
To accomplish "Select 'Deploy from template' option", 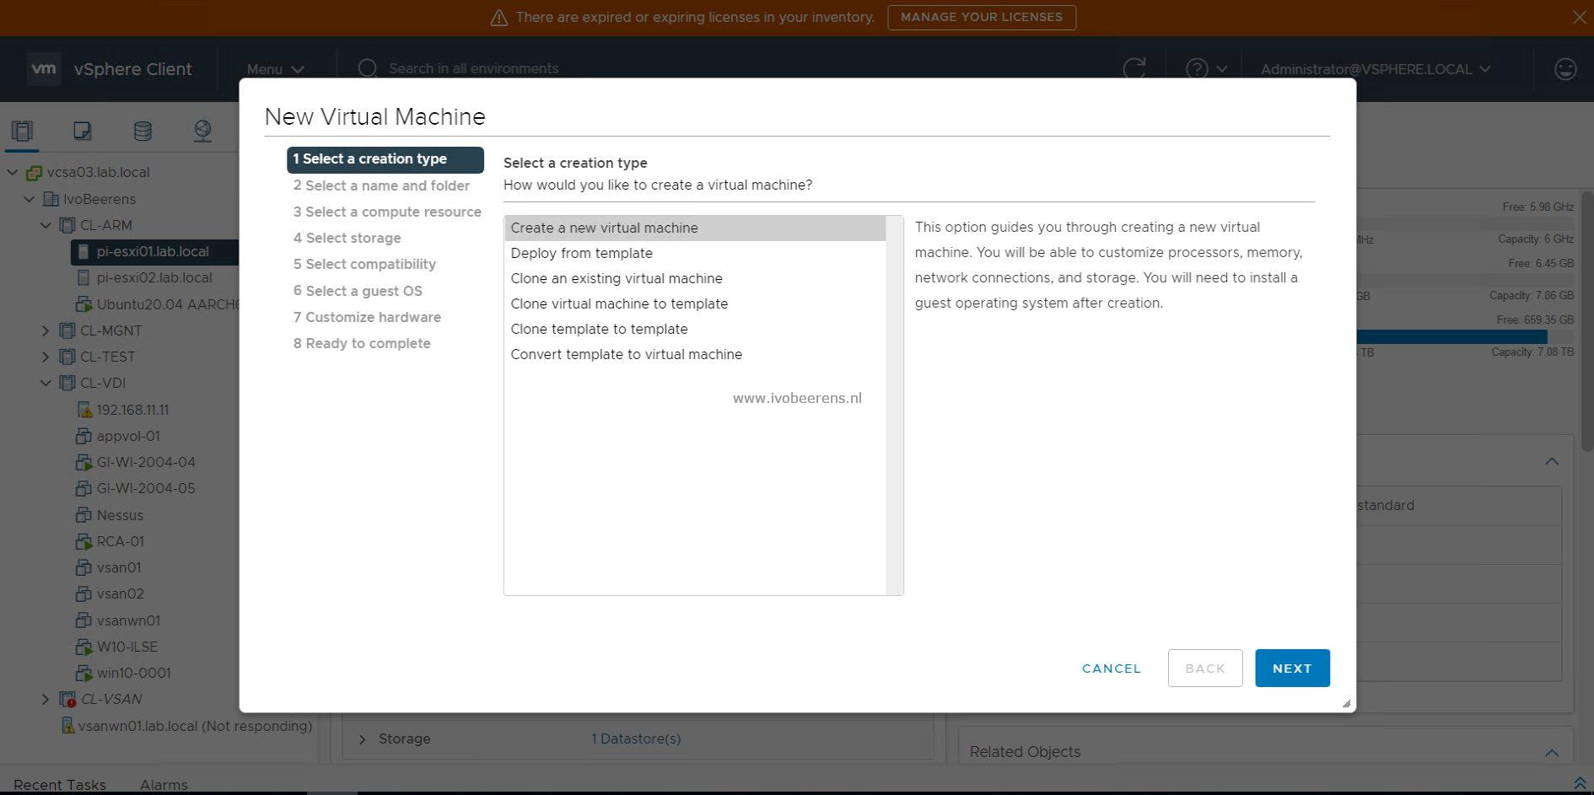I will tap(695, 253).
